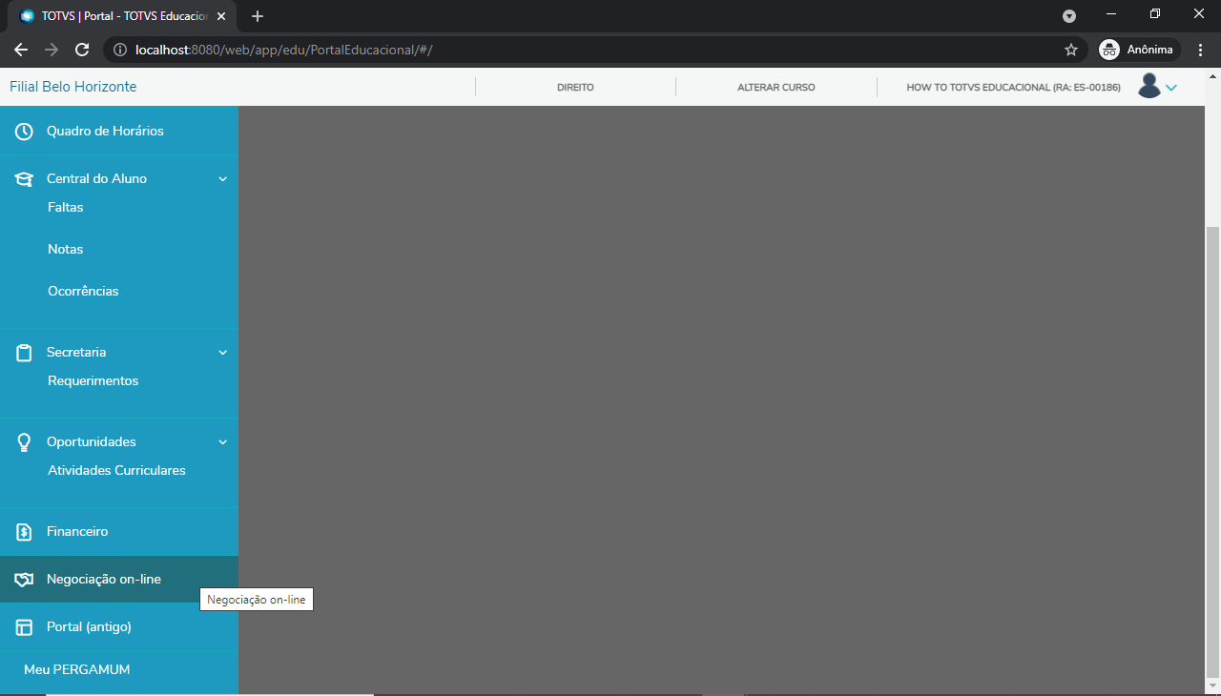Viewport: 1221px width, 696px height.
Task: View site information icon in address bar
Action: (120, 50)
